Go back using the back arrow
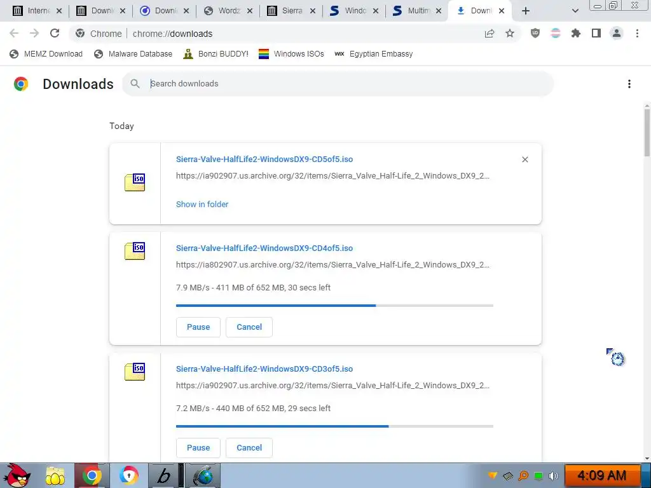 pyautogui.click(x=14, y=33)
